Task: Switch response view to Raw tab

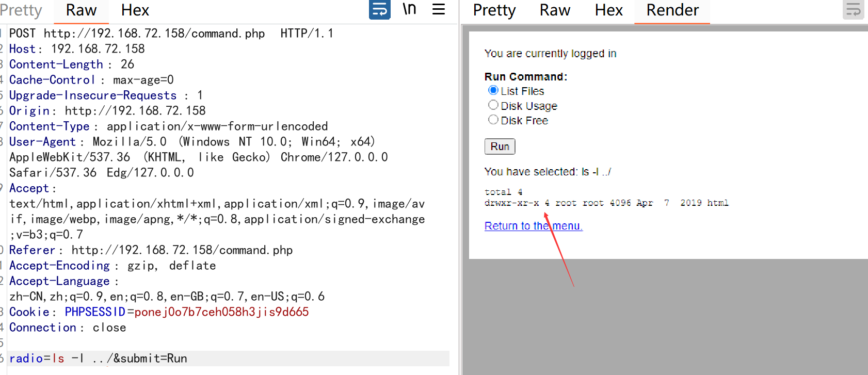Action: coord(555,10)
